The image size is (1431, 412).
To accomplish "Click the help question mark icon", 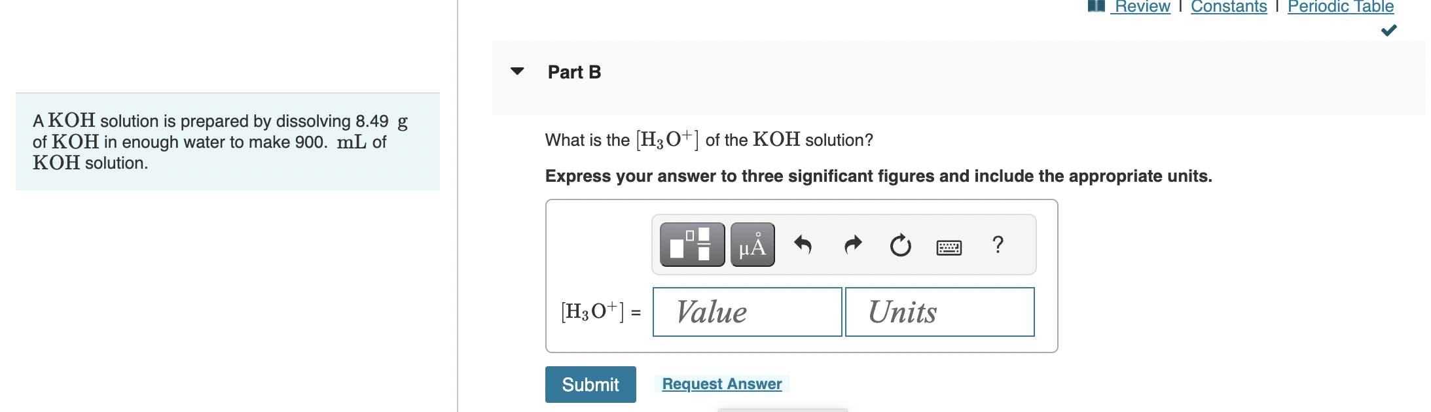I will pyautogui.click(x=997, y=245).
